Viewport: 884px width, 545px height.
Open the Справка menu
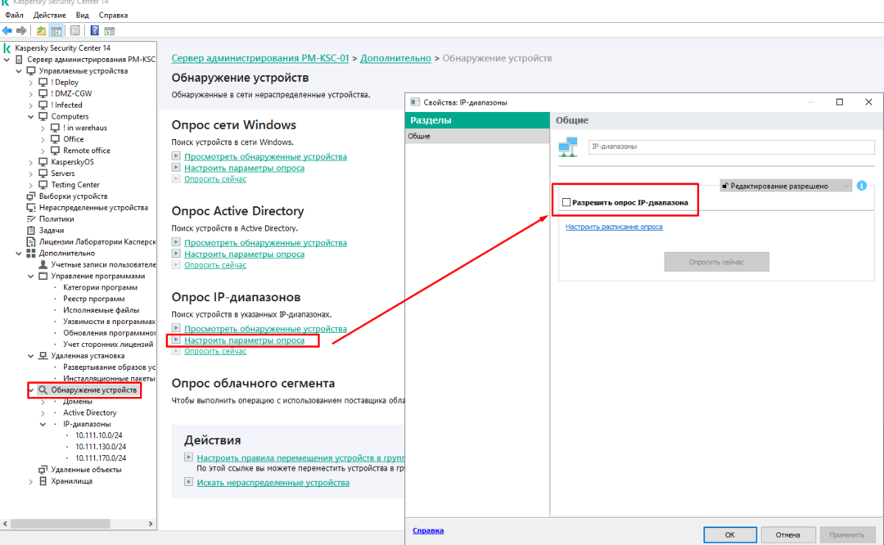point(113,15)
